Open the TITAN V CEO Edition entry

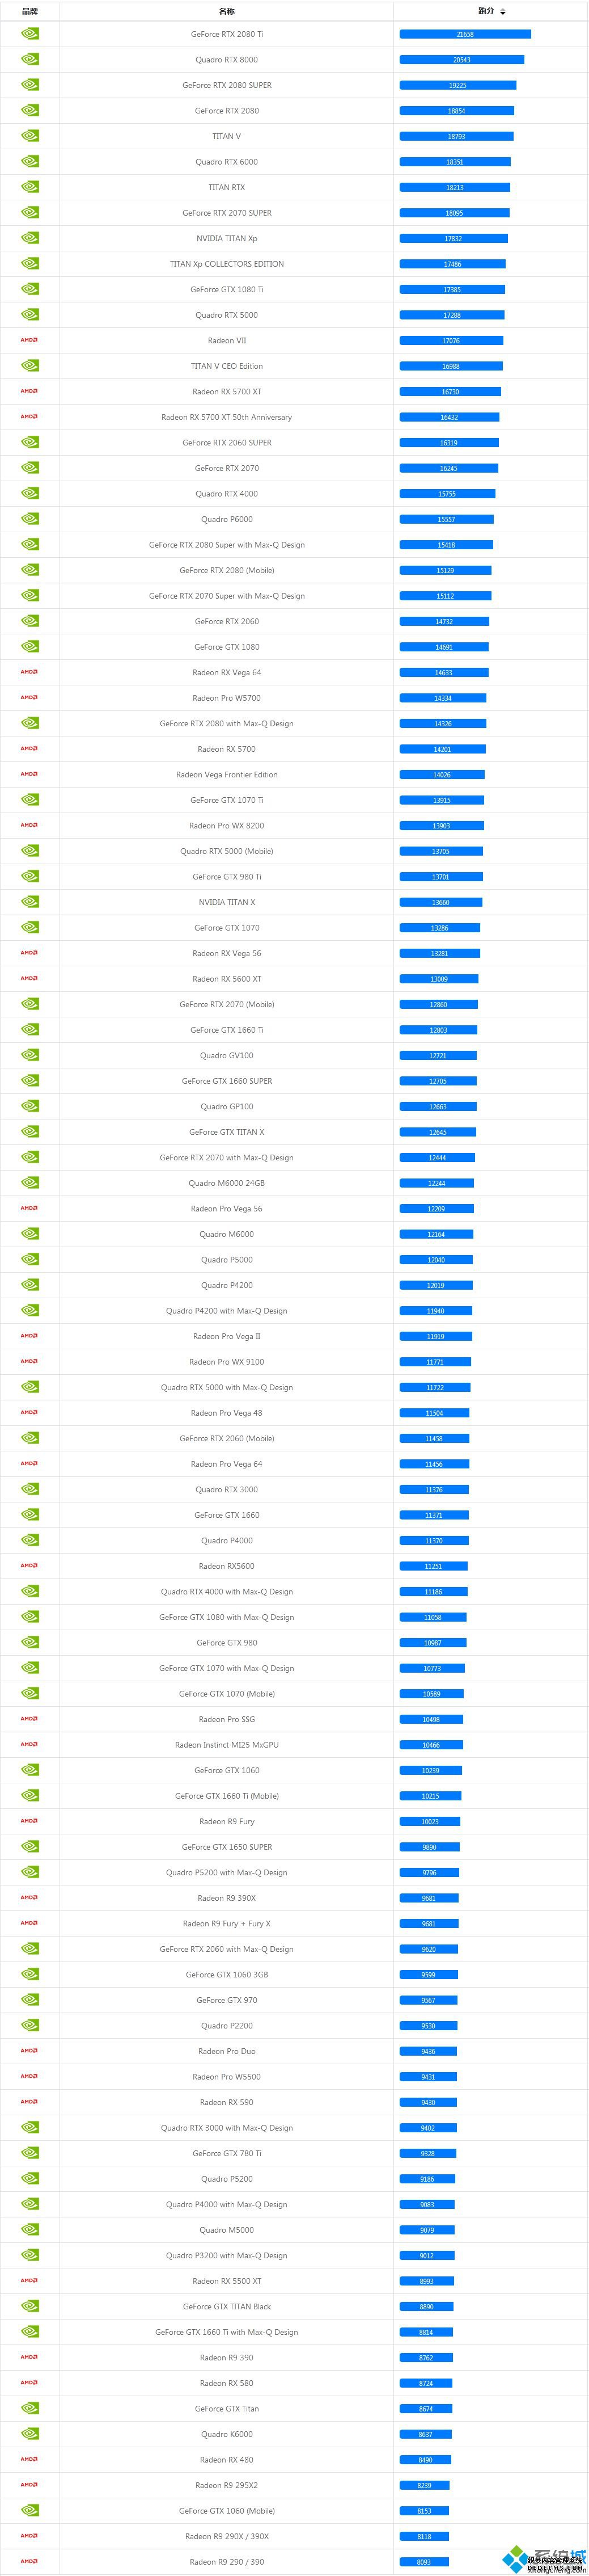[227, 366]
